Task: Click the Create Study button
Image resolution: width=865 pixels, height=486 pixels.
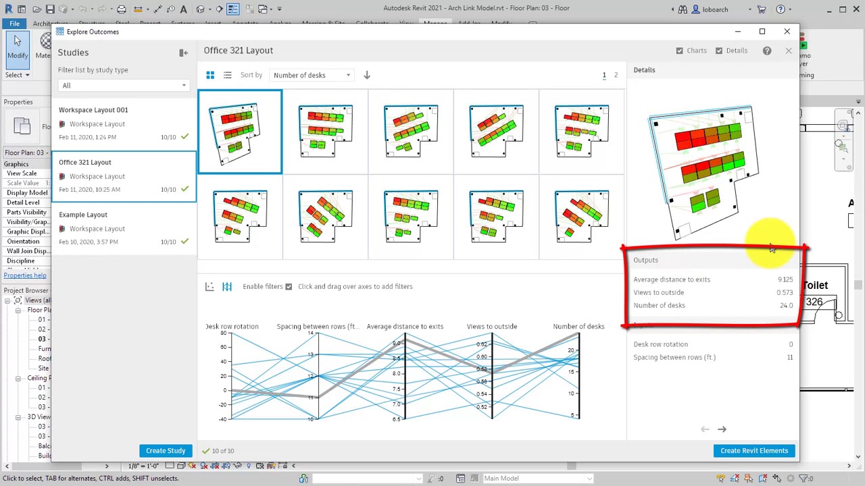Action: click(x=166, y=451)
